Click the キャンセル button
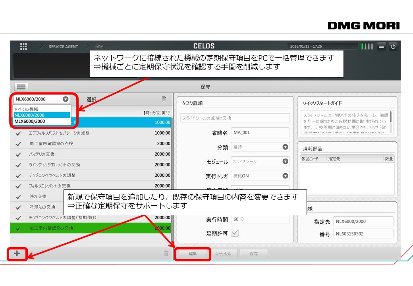The width and height of the screenshot is (413, 286). [x=223, y=254]
